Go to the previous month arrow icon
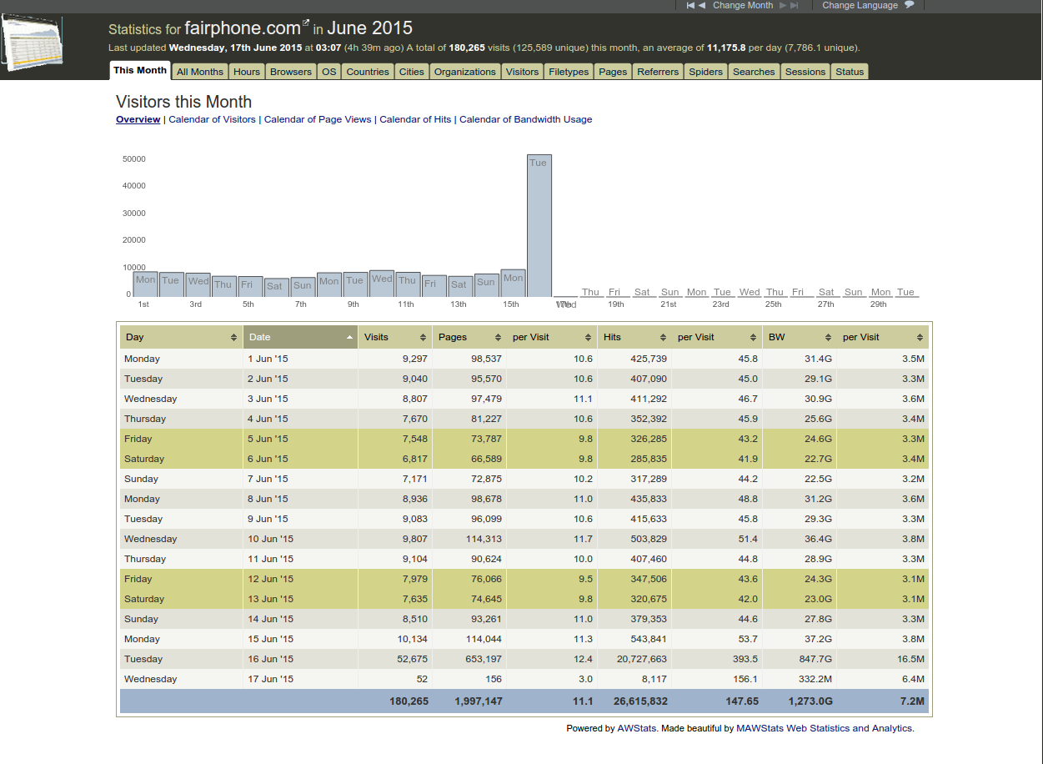 pyautogui.click(x=702, y=5)
